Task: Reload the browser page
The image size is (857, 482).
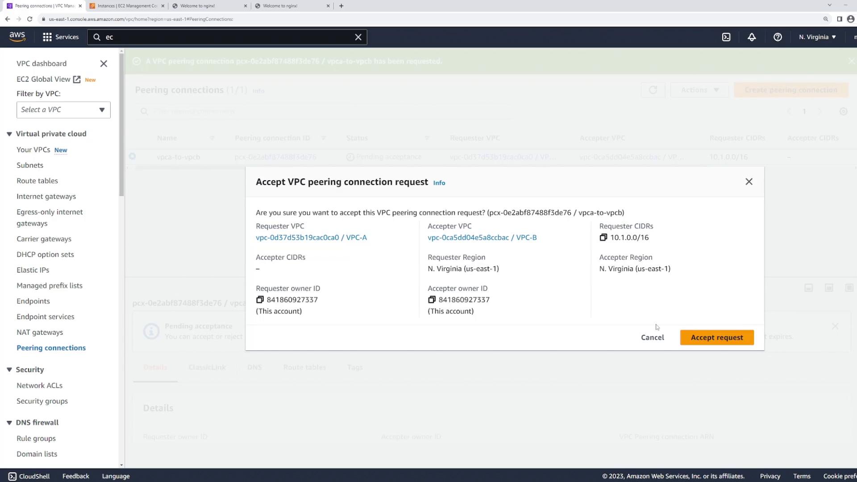Action: coord(29,19)
